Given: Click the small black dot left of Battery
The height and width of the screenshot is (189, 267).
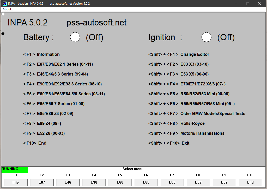Looking at the screenshot, I should click(x=3, y=34).
